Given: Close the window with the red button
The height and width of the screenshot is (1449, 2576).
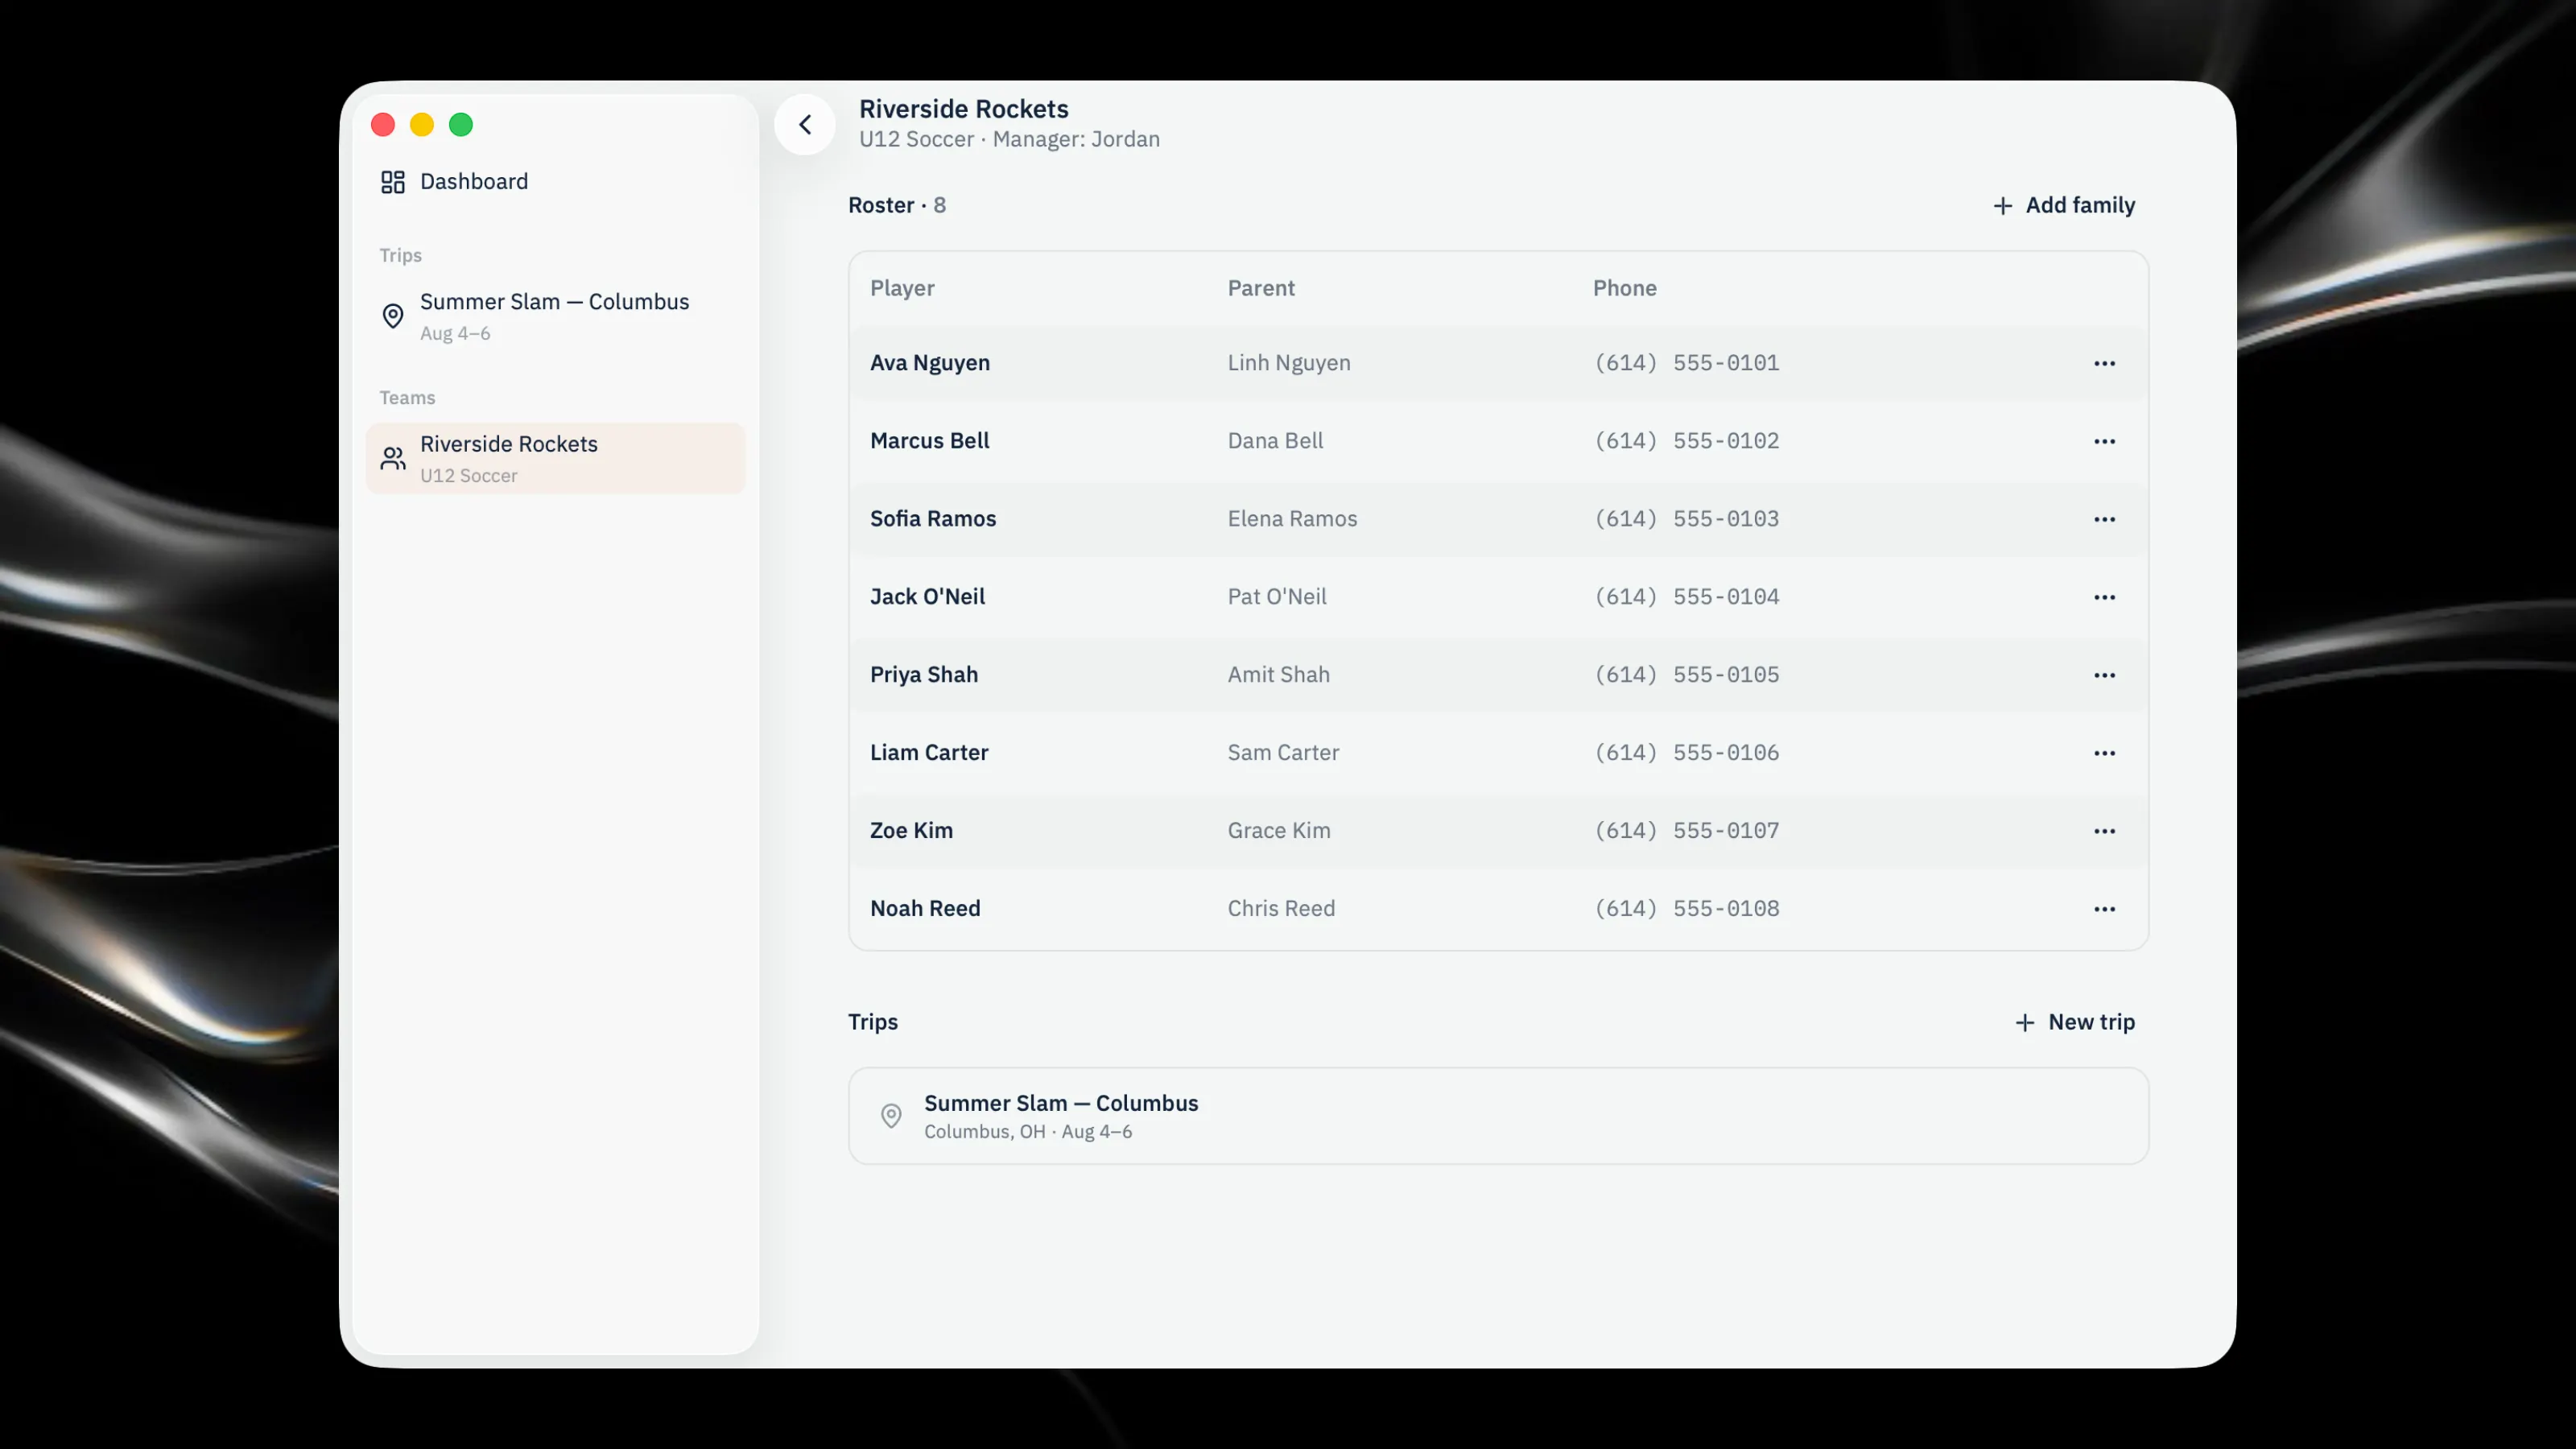Looking at the screenshot, I should [383, 125].
